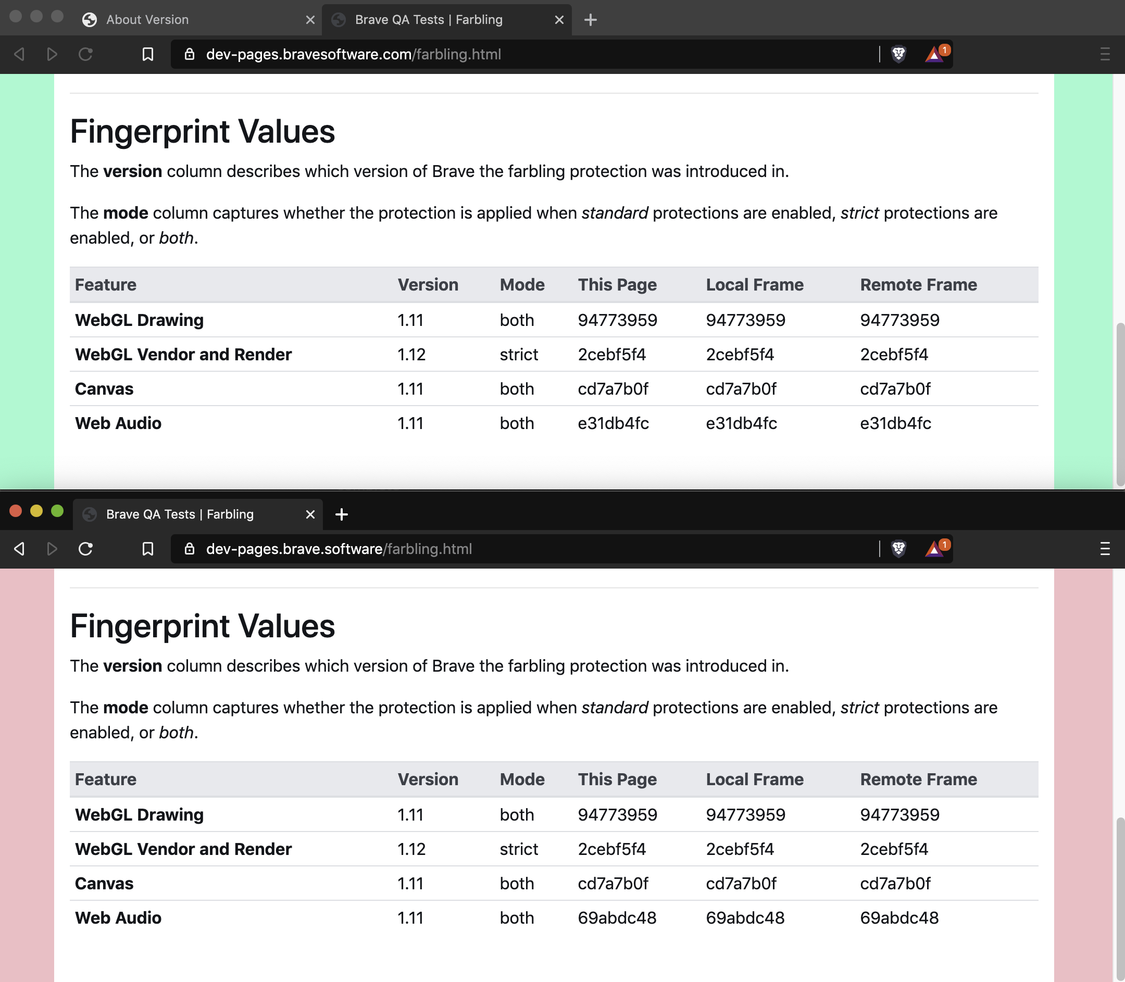
Task: Click Version 1.12 cell in bottom table
Action: (x=411, y=849)
